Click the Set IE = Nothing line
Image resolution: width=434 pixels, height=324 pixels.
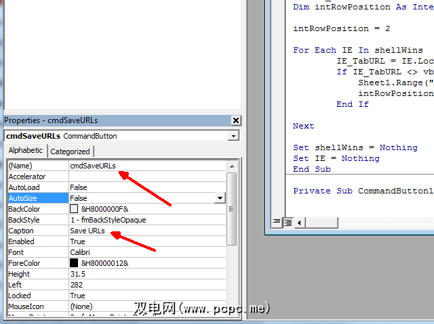click(336, 158)
